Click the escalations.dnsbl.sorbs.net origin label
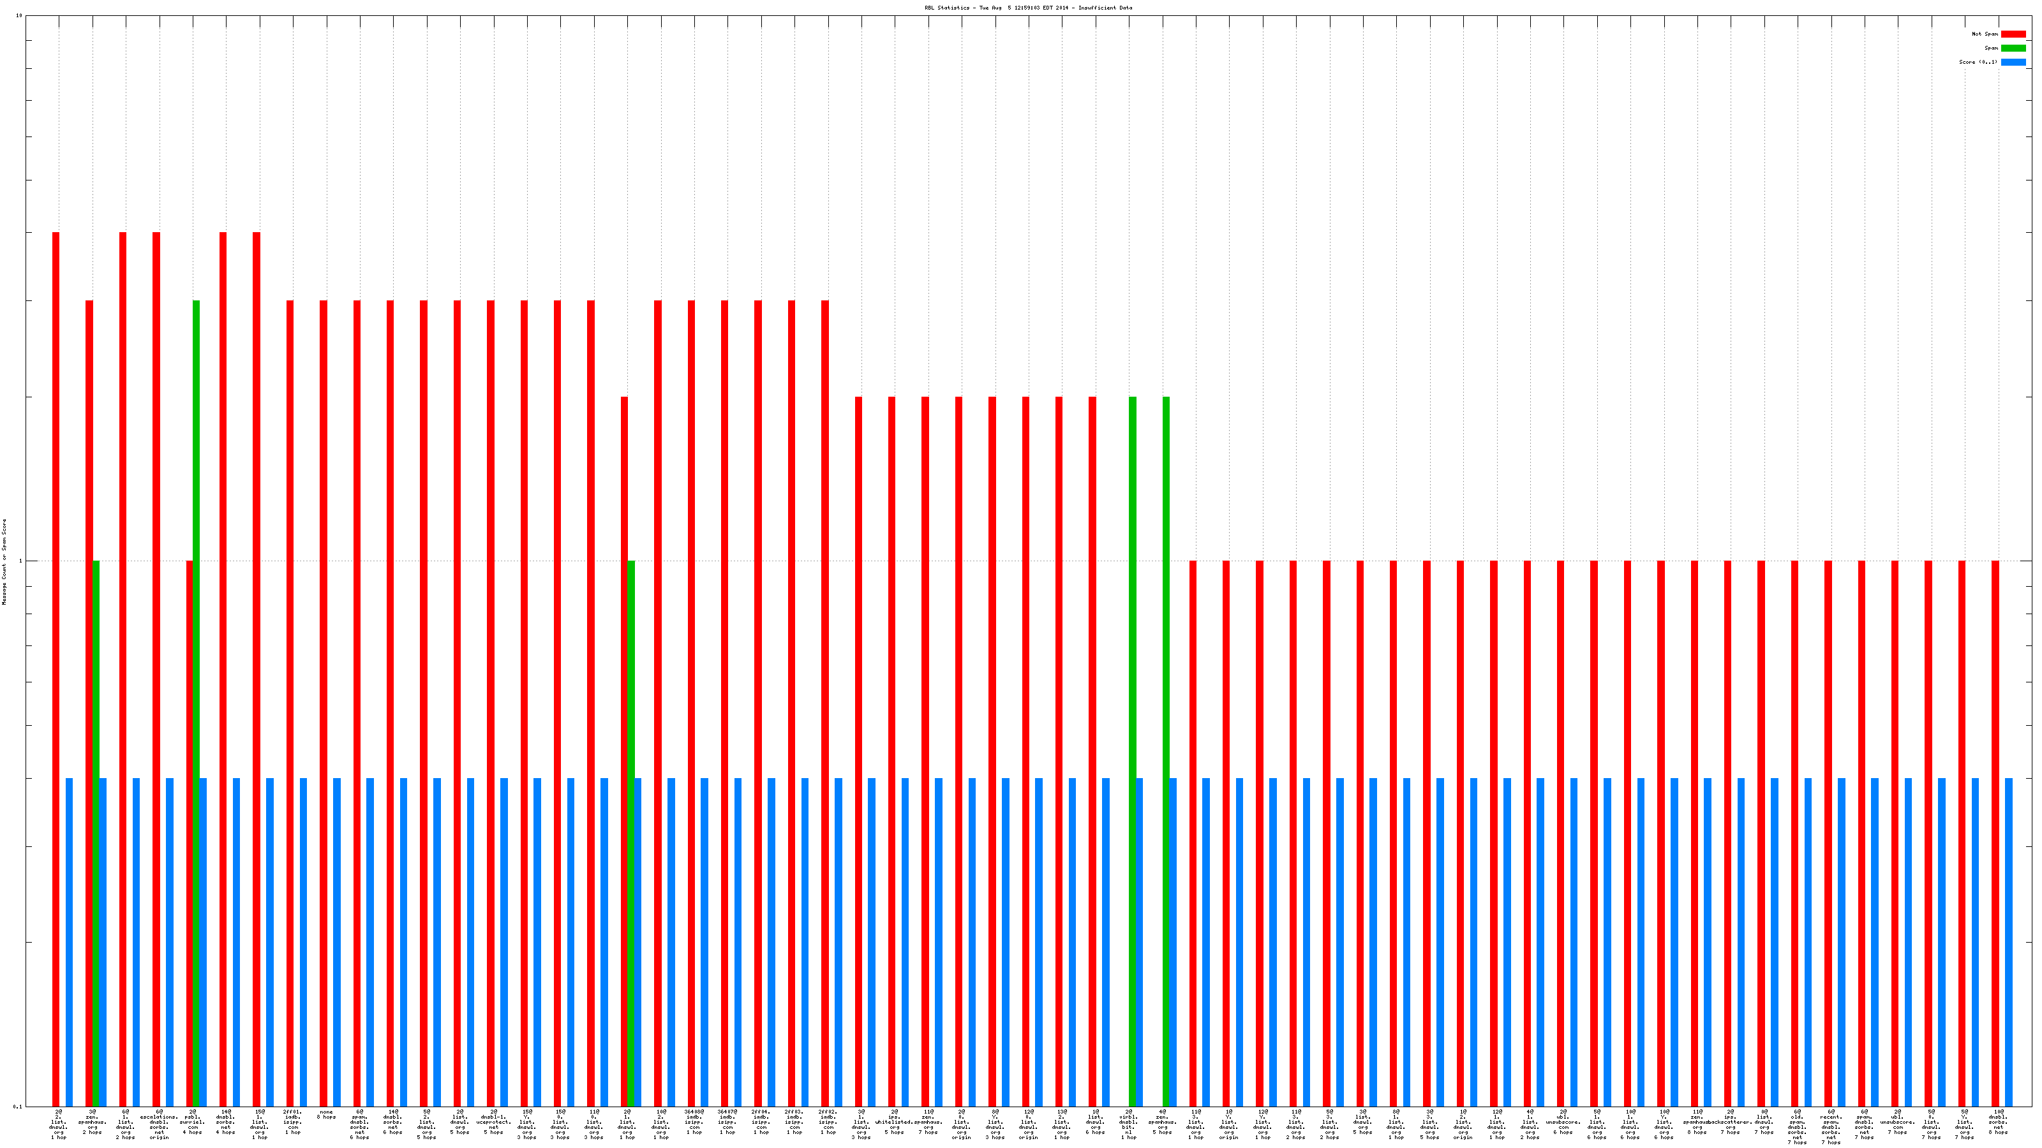This screenshot has height=1148, width=2042. tap(160, 1125)
